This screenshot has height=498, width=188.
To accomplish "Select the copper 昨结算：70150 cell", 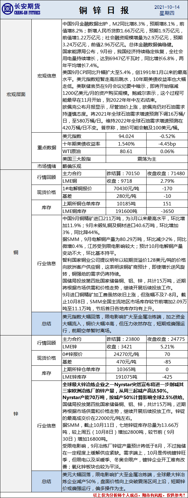I will [126, 173].
